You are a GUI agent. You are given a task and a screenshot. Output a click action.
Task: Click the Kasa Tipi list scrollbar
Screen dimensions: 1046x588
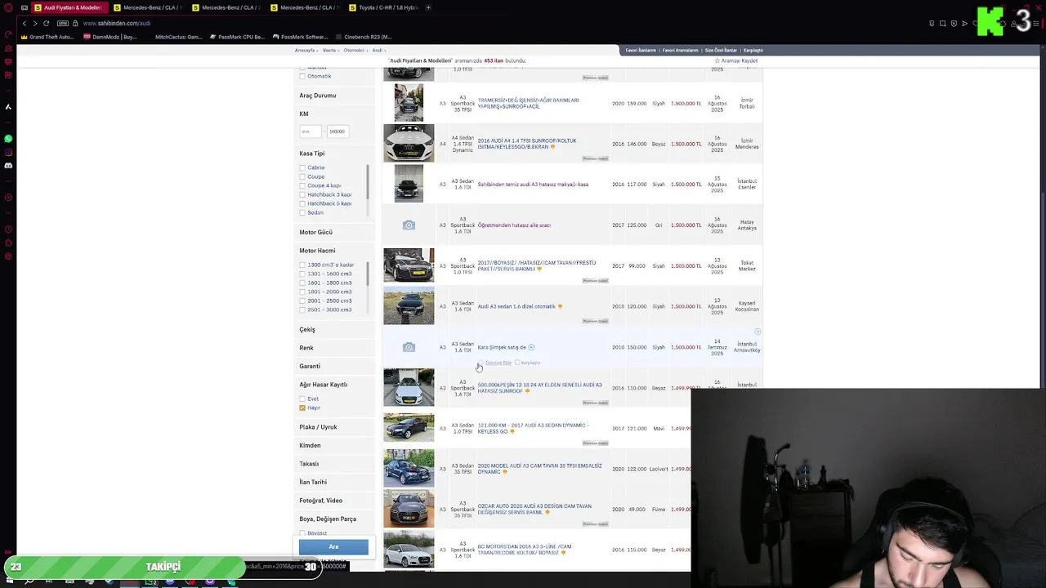click(367, 181)
